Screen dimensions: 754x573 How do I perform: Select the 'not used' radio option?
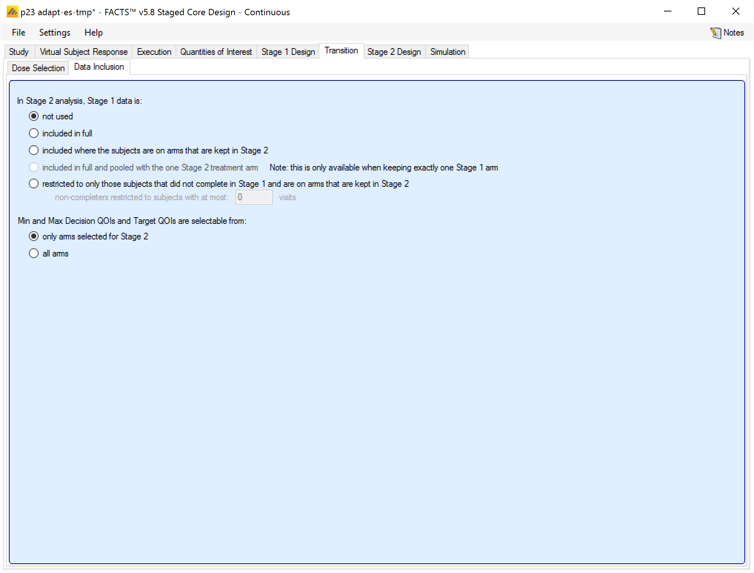tap(34, 116)
